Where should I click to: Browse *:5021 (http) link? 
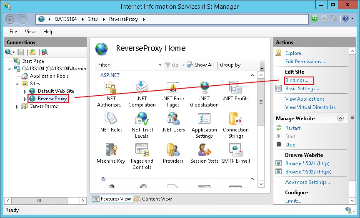[x=307, y=163]
